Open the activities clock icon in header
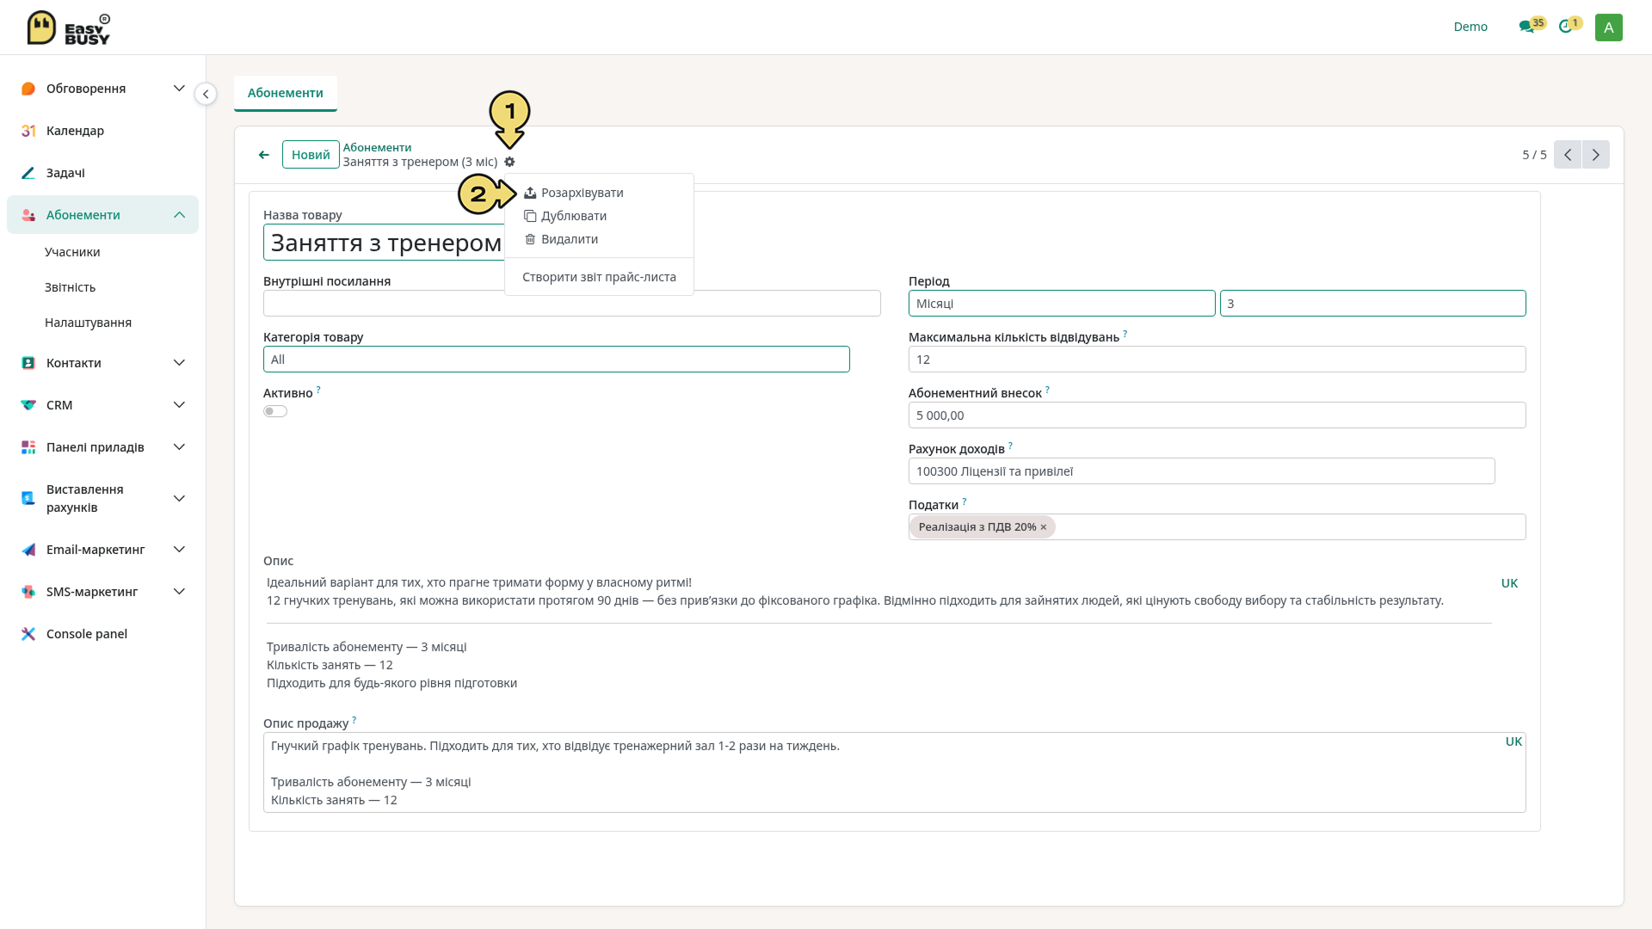Image resolution: width=1652 pixels, height=929 pixels. point(1565,27)
